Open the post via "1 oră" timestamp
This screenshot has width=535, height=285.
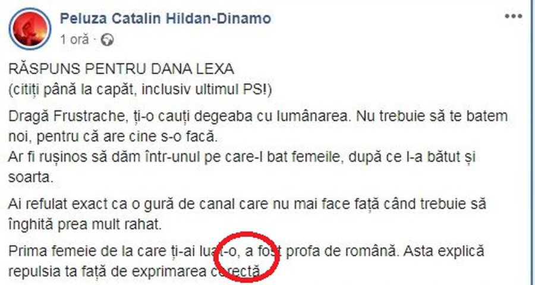pyautogui.click(x=74, y=40)
